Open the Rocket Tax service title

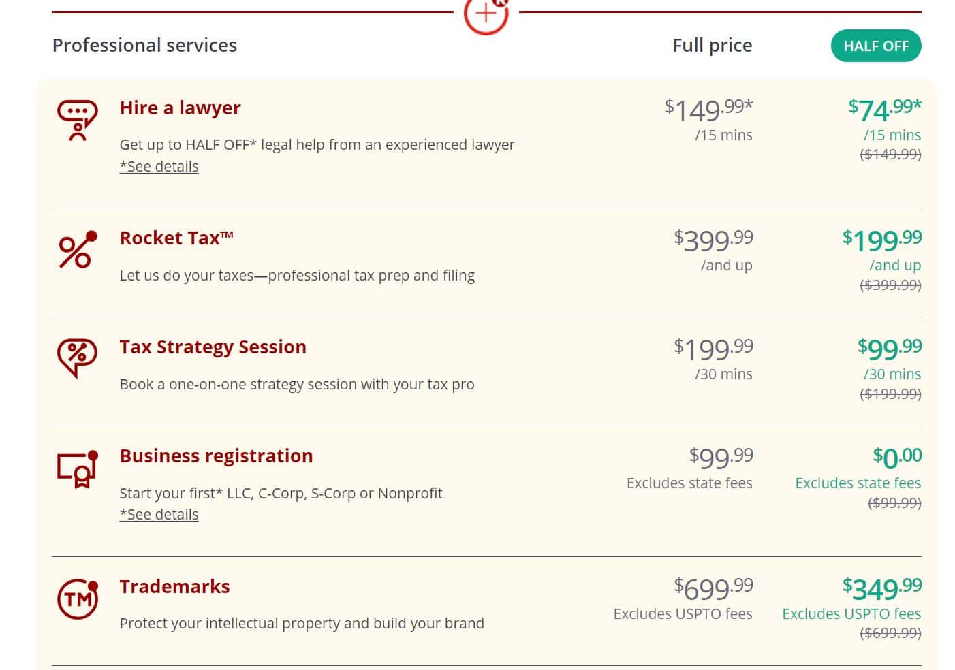tap(176, 238)
